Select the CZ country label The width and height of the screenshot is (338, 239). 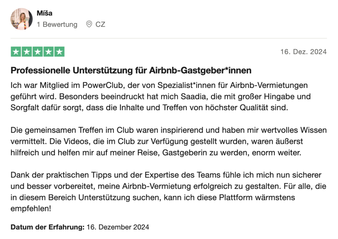pos(100,24)
